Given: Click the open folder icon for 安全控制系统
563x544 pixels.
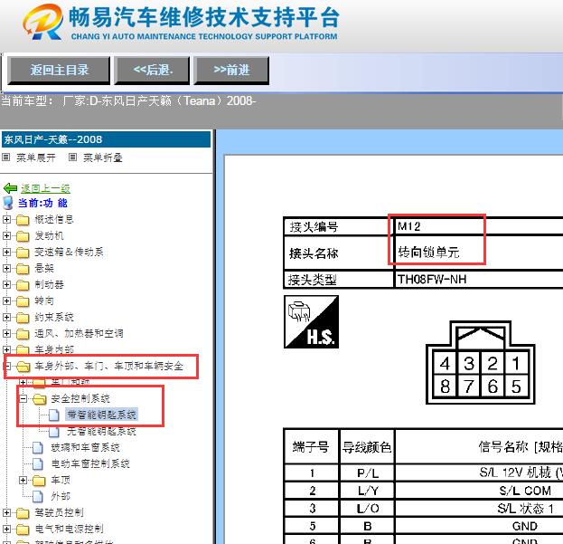Looking at the screenshot, I should pyautogui.click(x=40, y=399).
